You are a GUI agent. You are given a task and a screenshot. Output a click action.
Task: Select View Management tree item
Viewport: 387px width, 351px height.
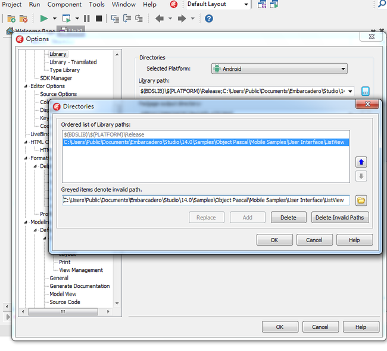tap(81, 270)
